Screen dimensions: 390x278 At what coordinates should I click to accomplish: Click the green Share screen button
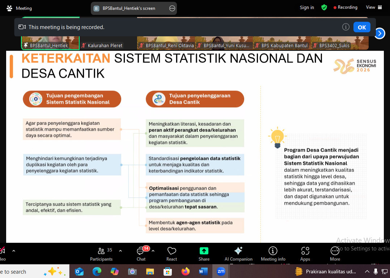(x=204, y=254)
